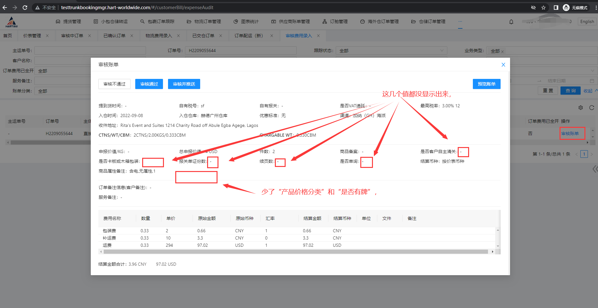The width and height of the screenshot is (598, 308).
Task: Click the 审核通过 button
Action: [x=149, y=84]
